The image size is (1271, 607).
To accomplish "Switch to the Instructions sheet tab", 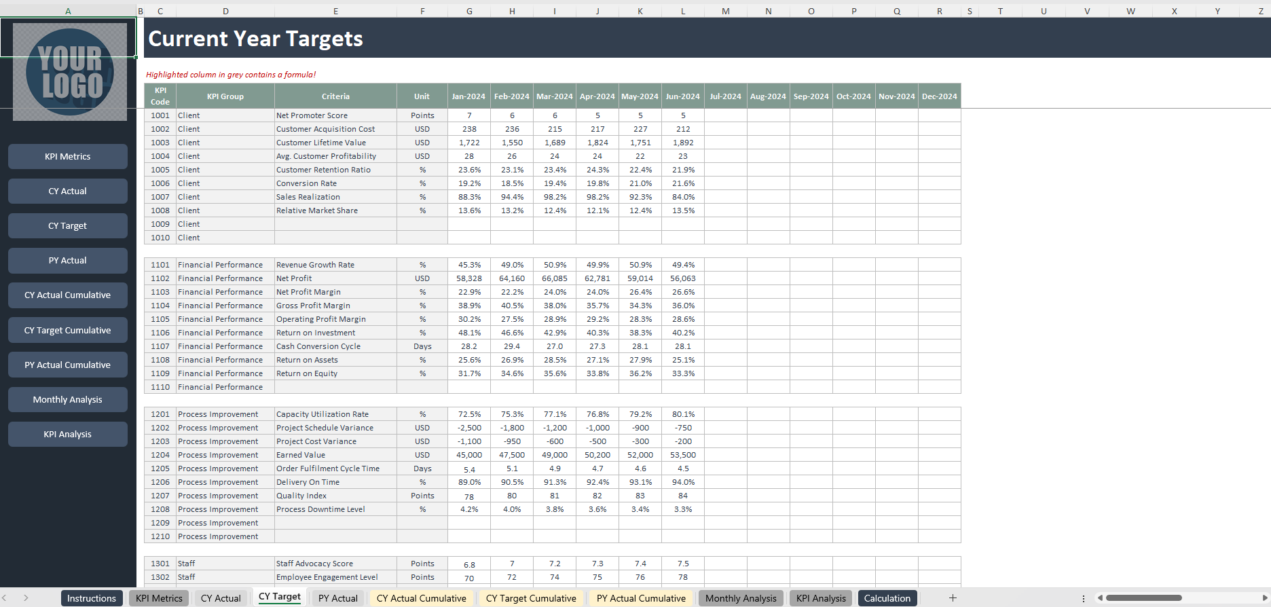I will [92, 598].
